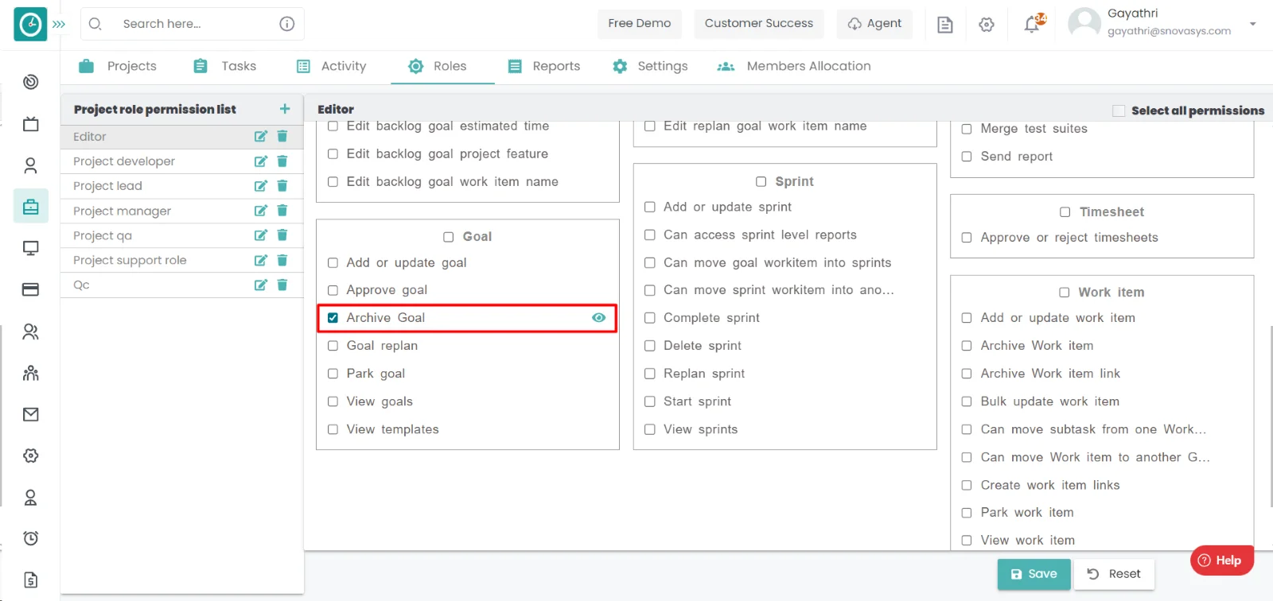The image size is (1273, 601).
Task: Expand the sidebar with double chevron
Action: click(59, 24)
